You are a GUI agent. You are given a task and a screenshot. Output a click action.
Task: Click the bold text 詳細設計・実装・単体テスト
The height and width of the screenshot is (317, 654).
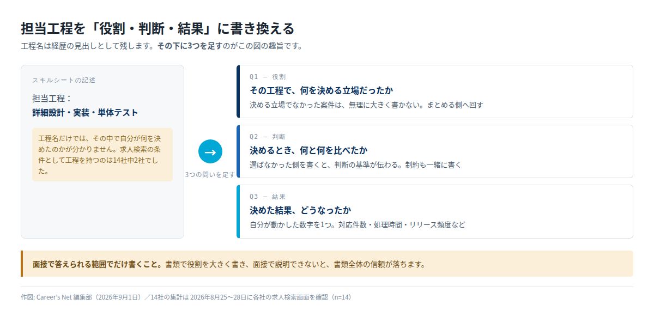click(85, 113)
